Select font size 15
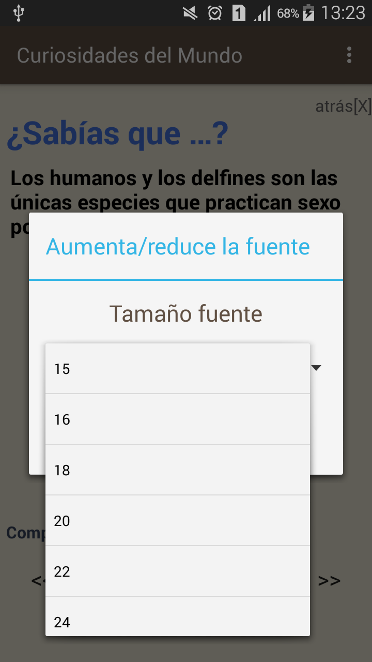 (178, 369)
